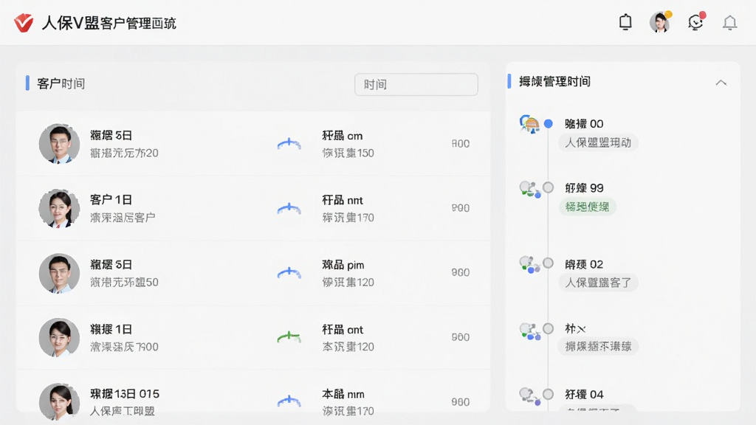The height and width of the screenshot is (425, 756).
Task: Open the notifications bell icon
Action: 729,23
